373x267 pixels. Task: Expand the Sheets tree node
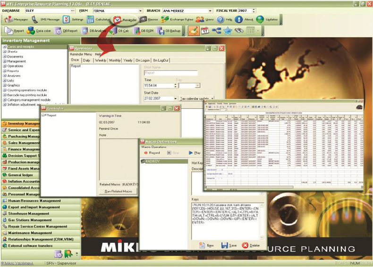[x=4, y=51]
